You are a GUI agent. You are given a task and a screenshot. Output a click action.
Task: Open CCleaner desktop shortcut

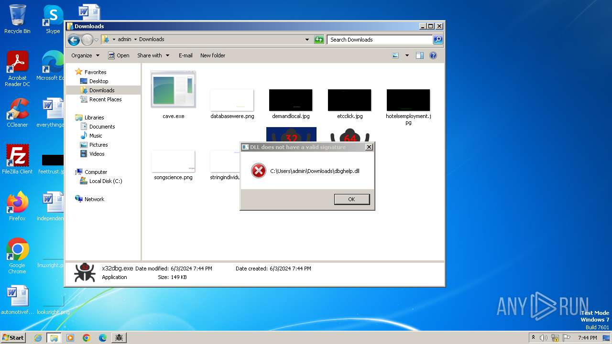click(x=17, y=113)
